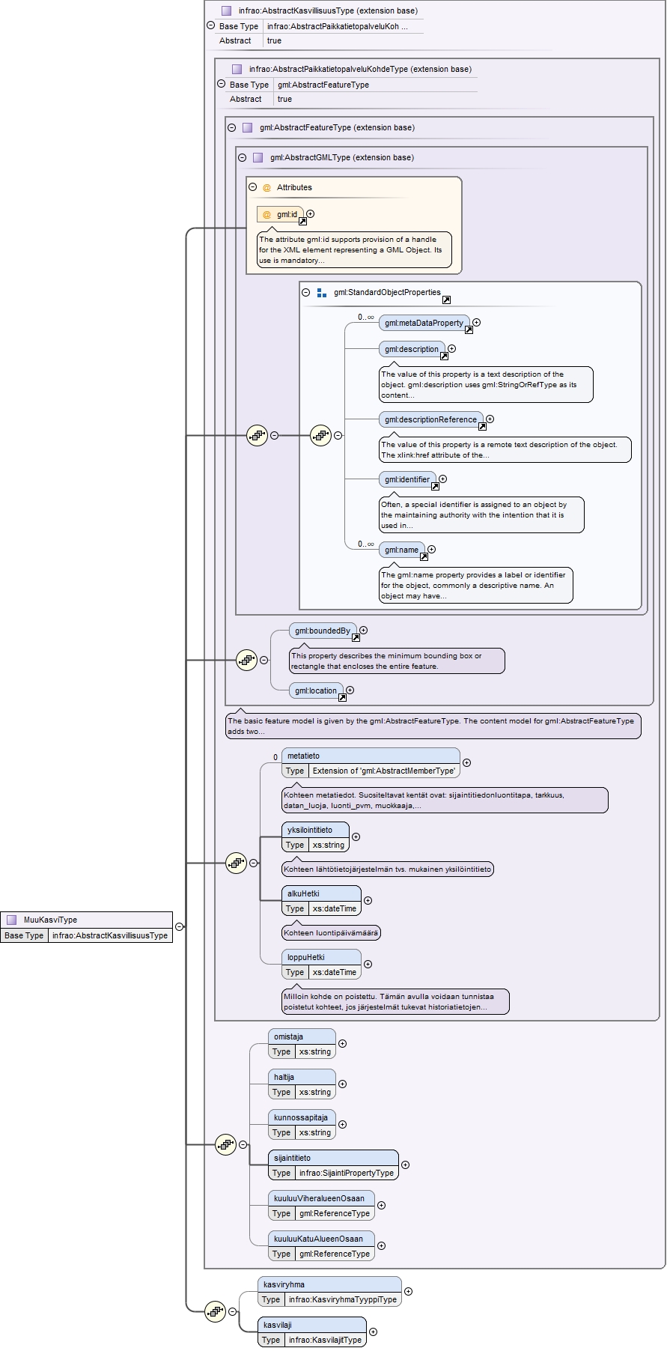Viewport: 667px width, 1351px height.
Task: Click the gml:StandardObjectProperties group icon
Action: tap(322, 293)
